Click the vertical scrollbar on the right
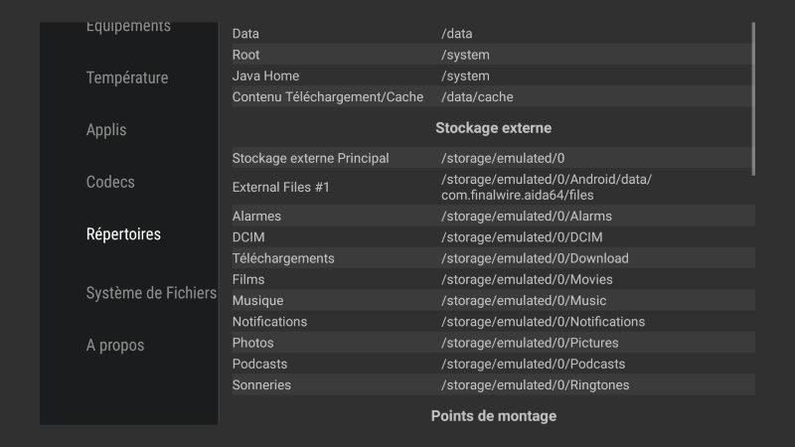The height and width of the screenshot is (447, 795). (753, 97)
